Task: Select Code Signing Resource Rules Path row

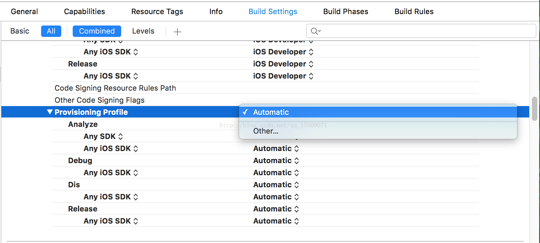Action: tap(265, 88)
